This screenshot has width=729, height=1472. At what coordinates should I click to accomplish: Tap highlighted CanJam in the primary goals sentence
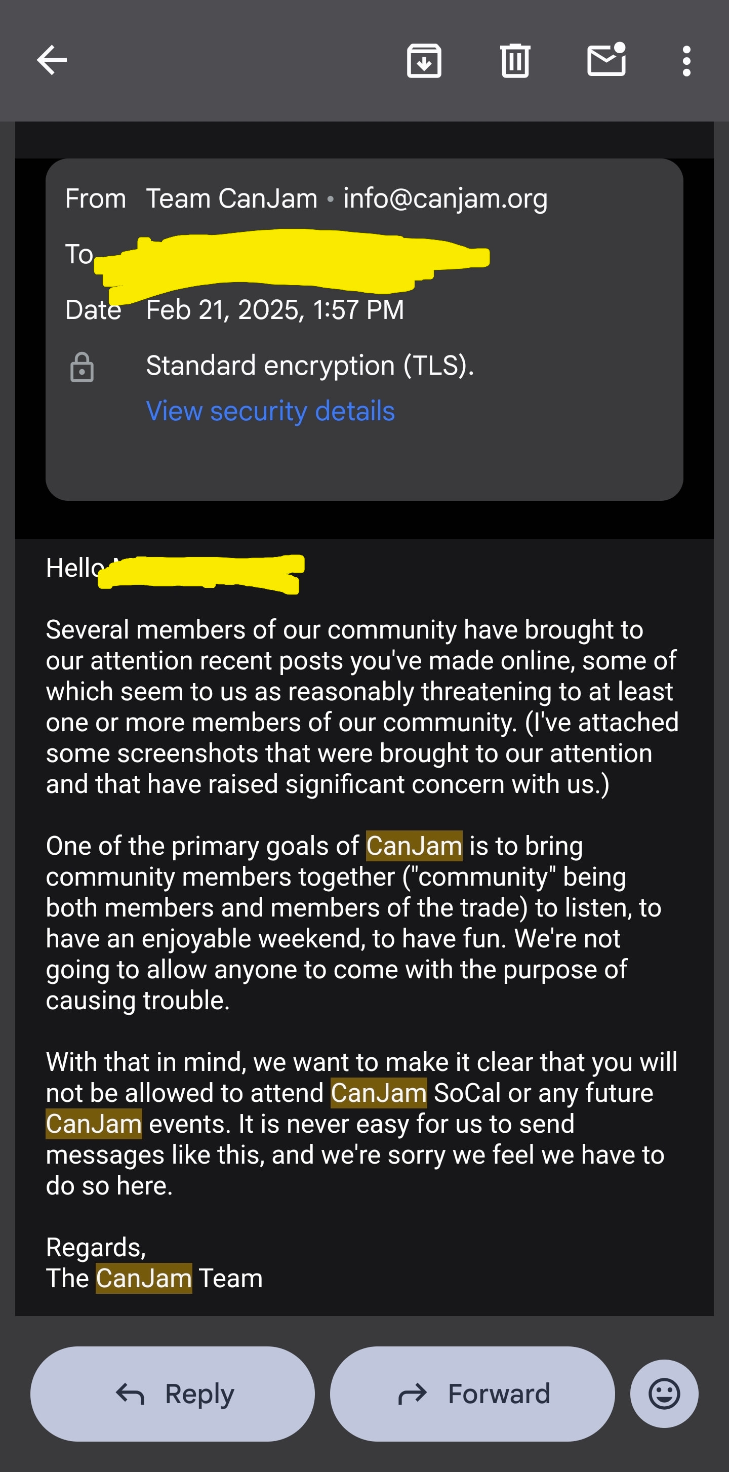coord(414,845)
